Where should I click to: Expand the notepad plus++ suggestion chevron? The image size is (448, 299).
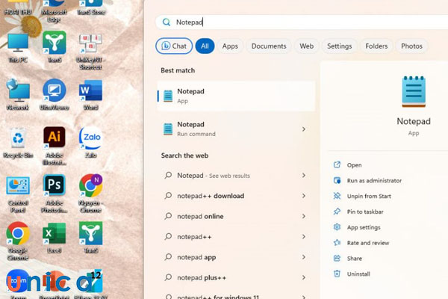[304, 277]
